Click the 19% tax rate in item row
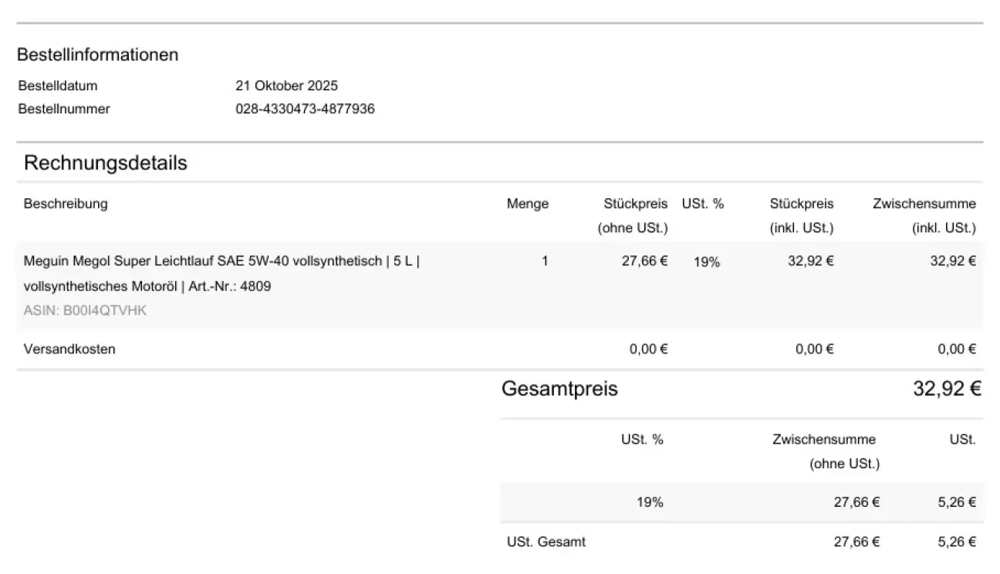Screen dimensions: 1000x574 click(x=706, y=262)
